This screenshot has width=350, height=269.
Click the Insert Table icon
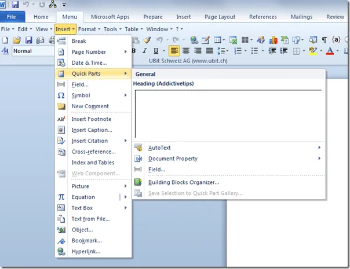point(218,40)
